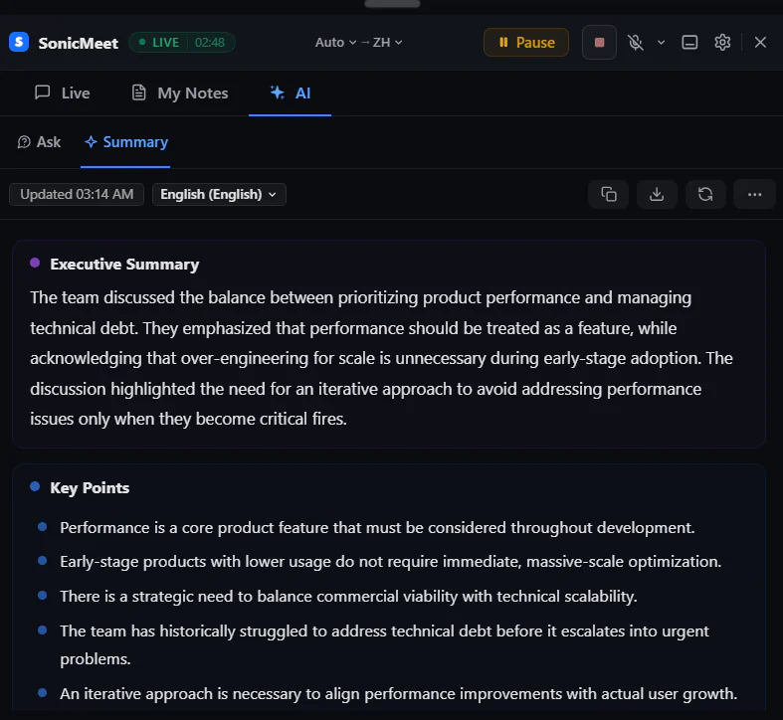
Task: Click 'An iterative approach is necessary' point
Action: pyautogui.click(x=398, y=694)
